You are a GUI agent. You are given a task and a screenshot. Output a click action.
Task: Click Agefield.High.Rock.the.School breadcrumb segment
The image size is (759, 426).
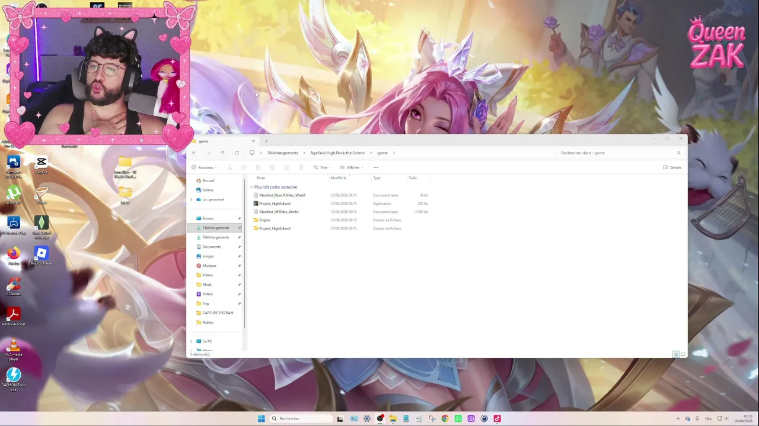coord(337,153)
